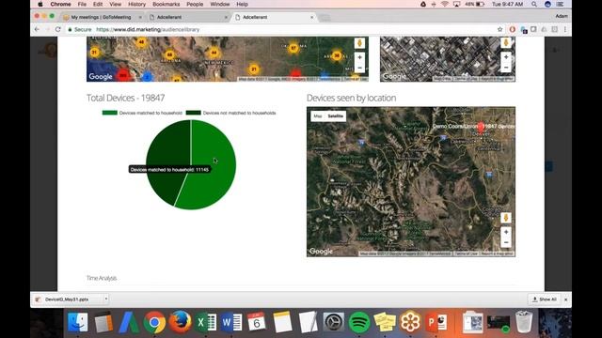Click the browser back arrow

(37, 29)
